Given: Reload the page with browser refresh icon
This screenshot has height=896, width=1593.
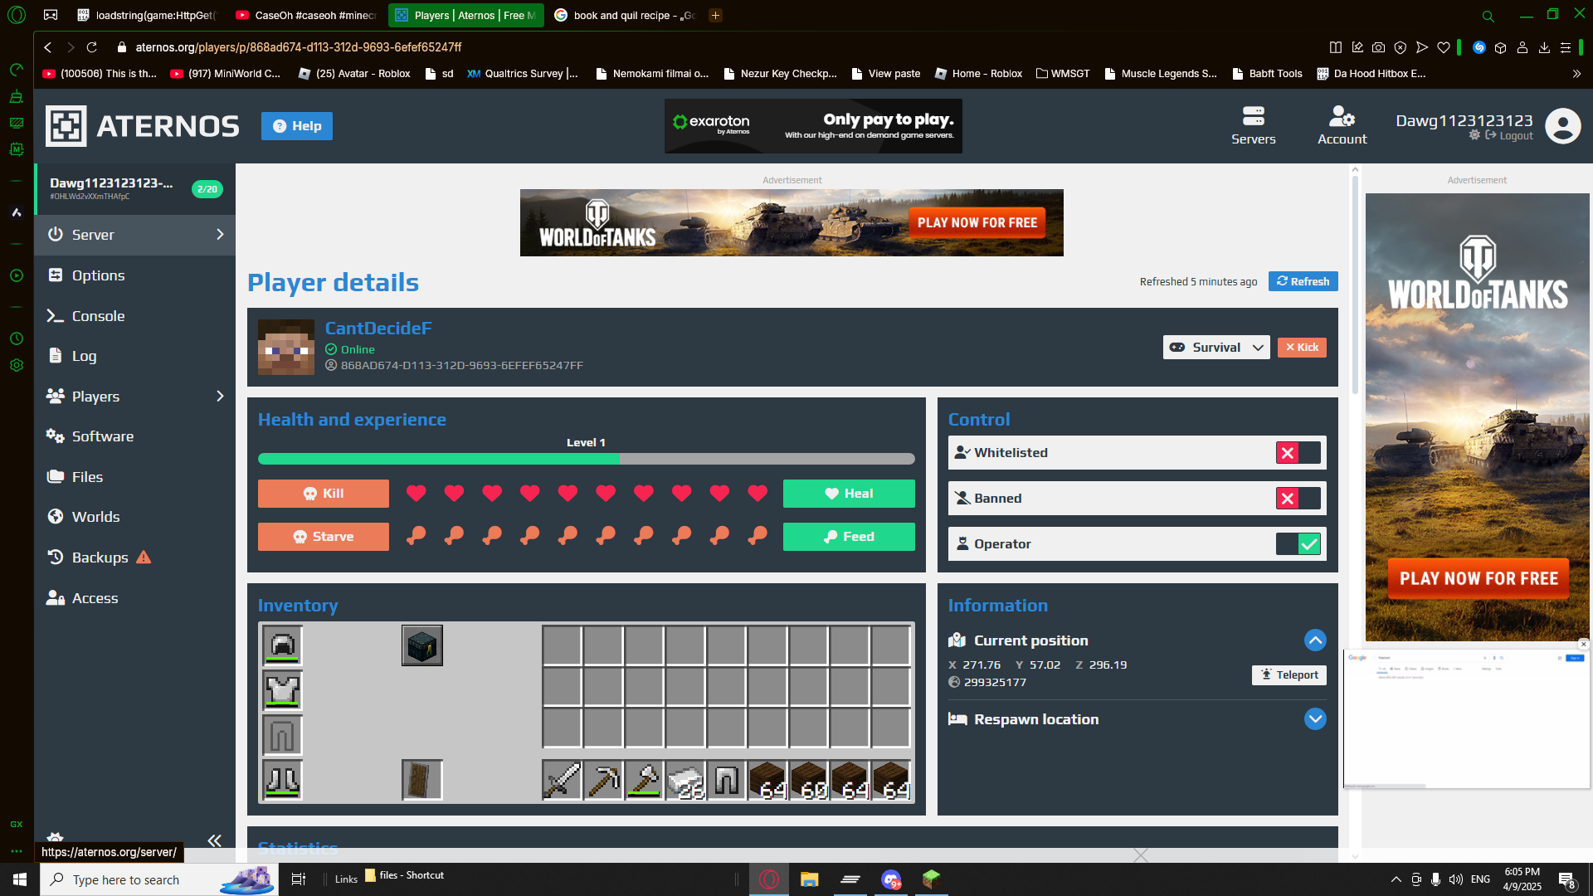Looking at the screenshot, I should 92,47.
